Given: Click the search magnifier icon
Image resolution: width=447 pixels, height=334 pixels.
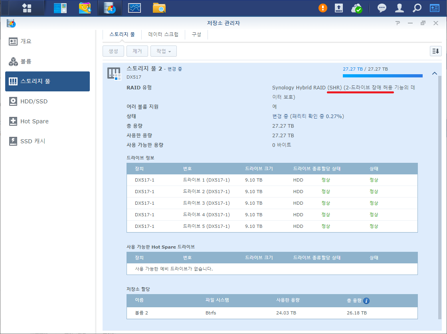Looking at the screenshot, I should pos(417,8).
